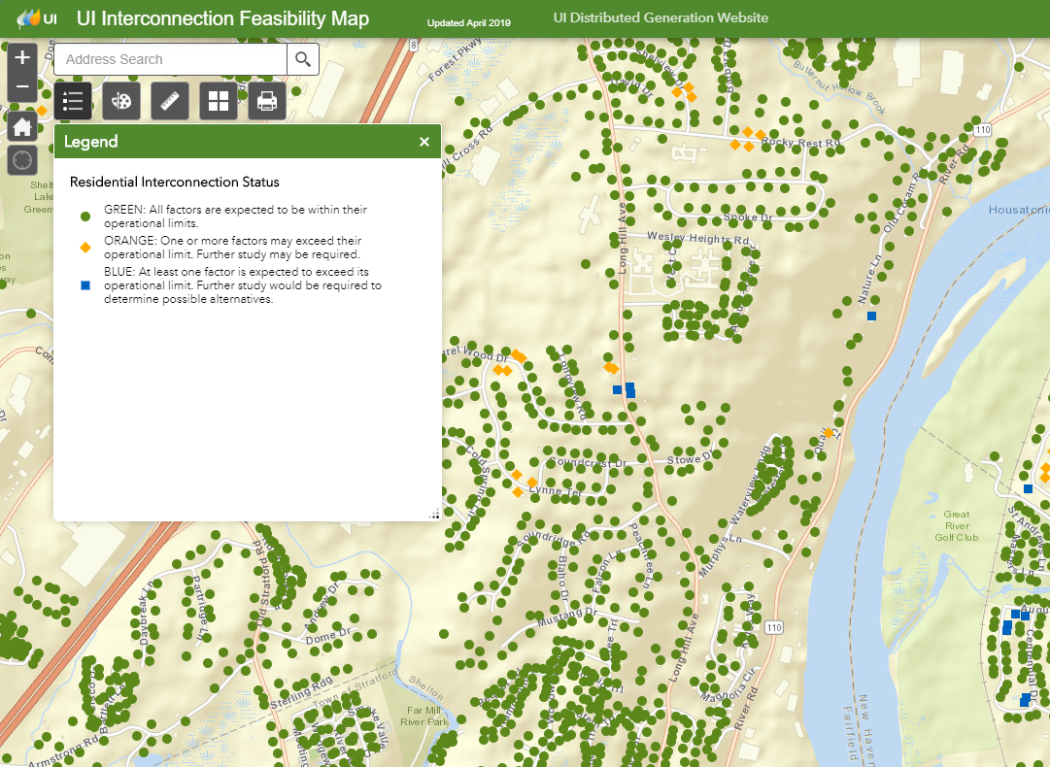Zoom in on the map

point(22,57)
